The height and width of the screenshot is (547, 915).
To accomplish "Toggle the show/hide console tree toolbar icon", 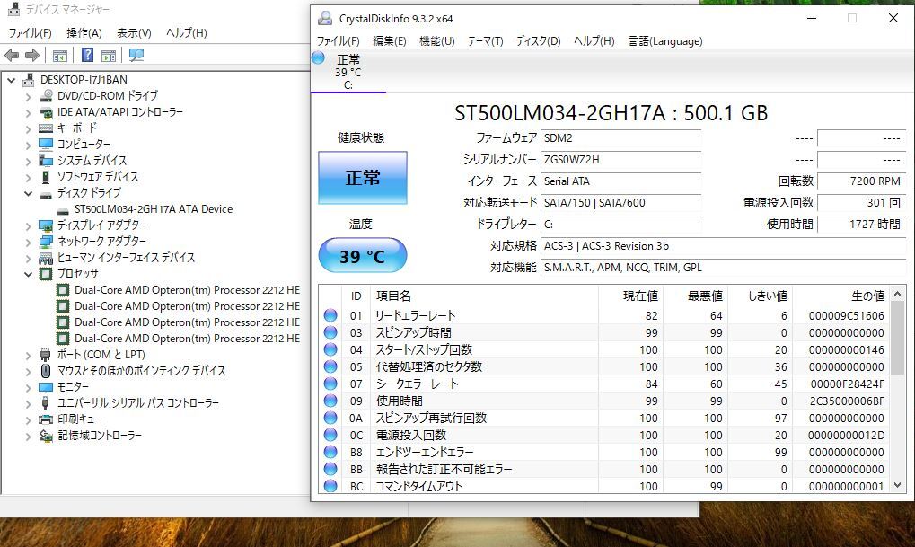I will (x=60, y=56).
